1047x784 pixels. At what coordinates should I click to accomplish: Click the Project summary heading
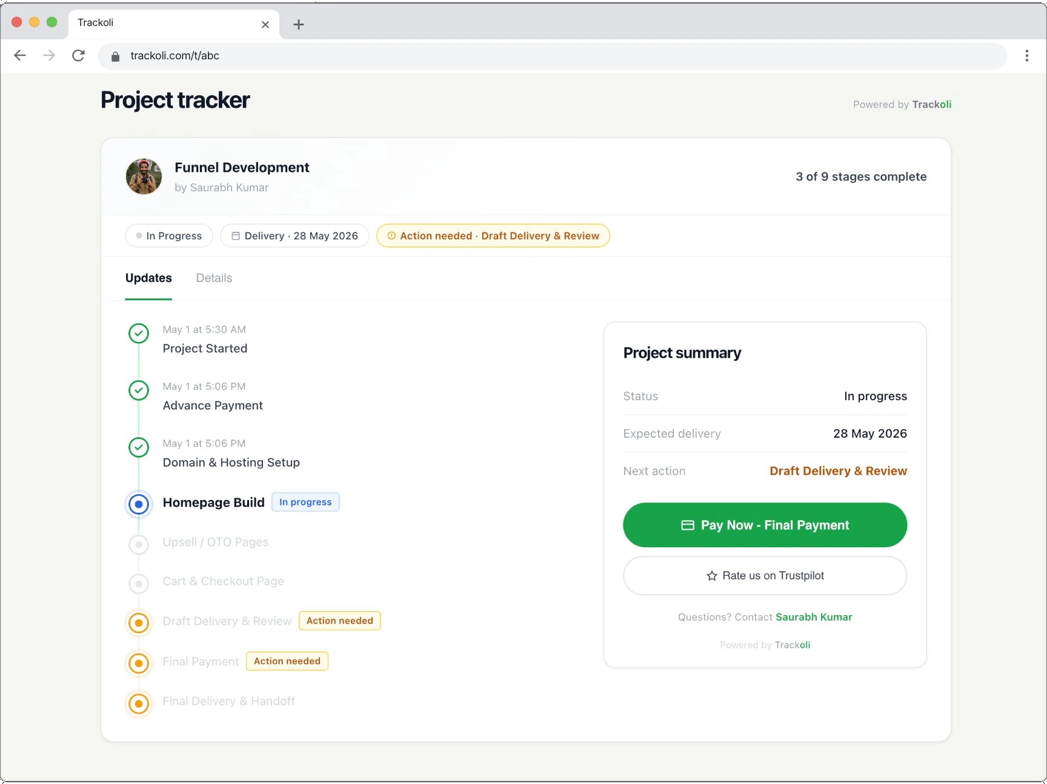point(682,353)
